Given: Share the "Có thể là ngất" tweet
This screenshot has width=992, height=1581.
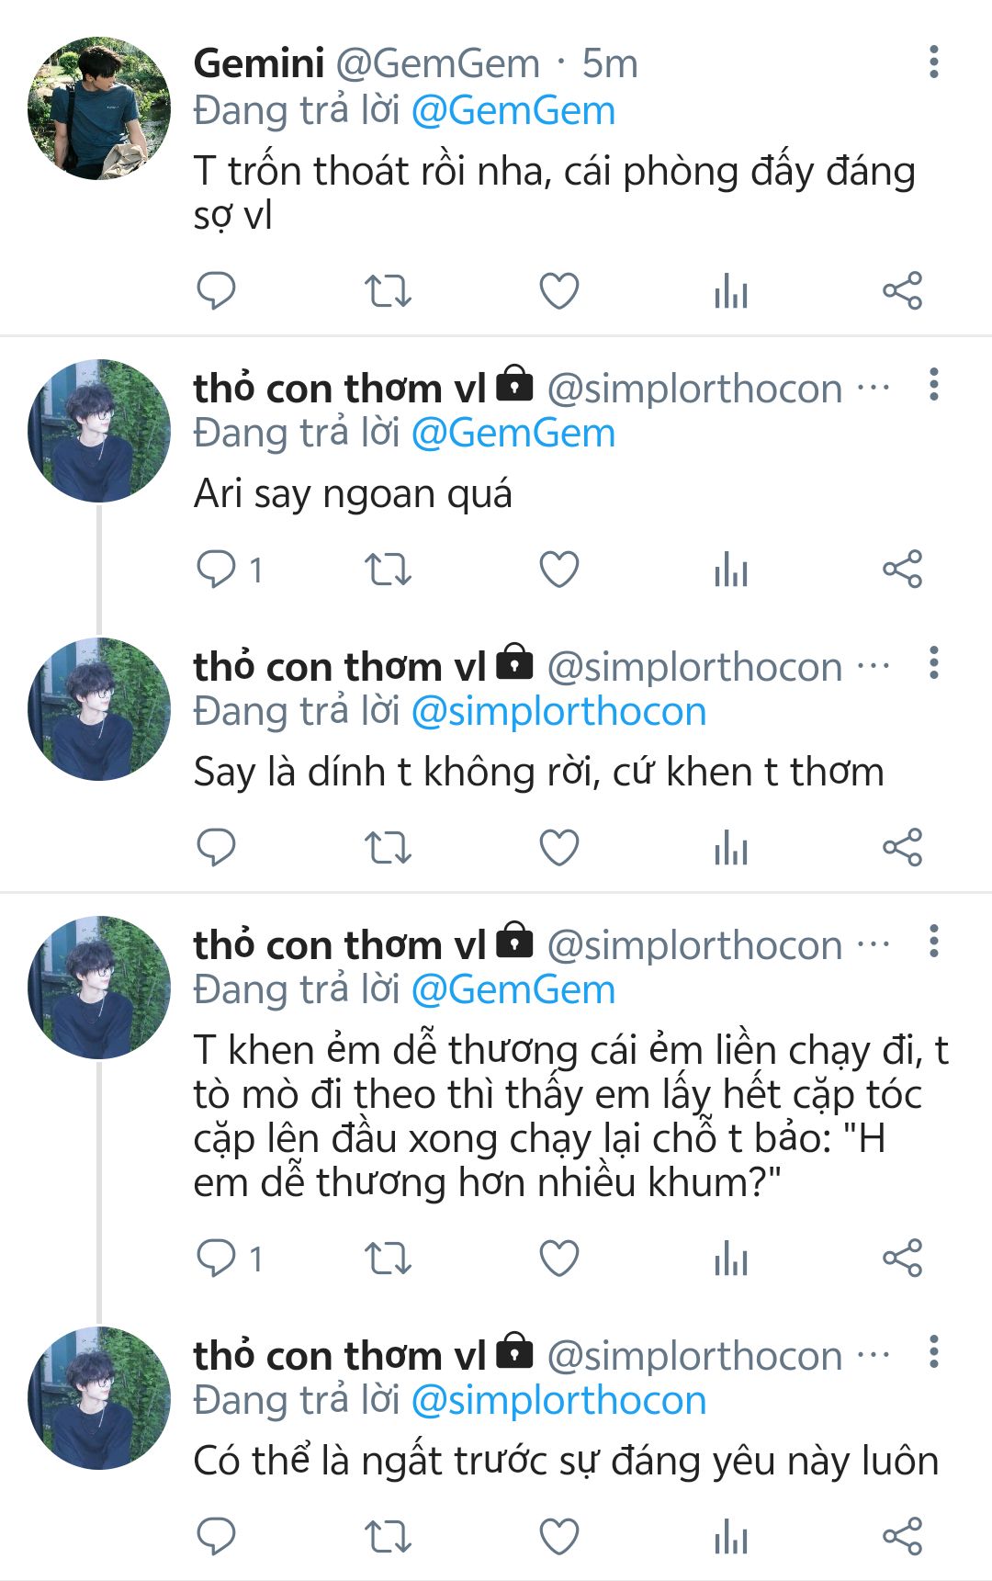Looking at the screenshot, I should click(x=902, y=1536).
